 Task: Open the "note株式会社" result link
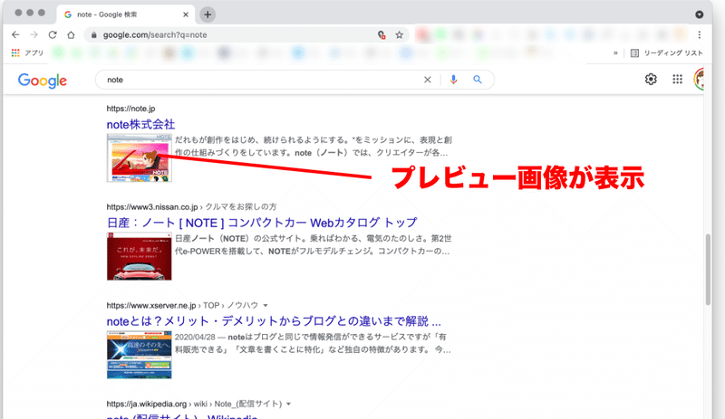pyautogui.click(x=140, y=124)
